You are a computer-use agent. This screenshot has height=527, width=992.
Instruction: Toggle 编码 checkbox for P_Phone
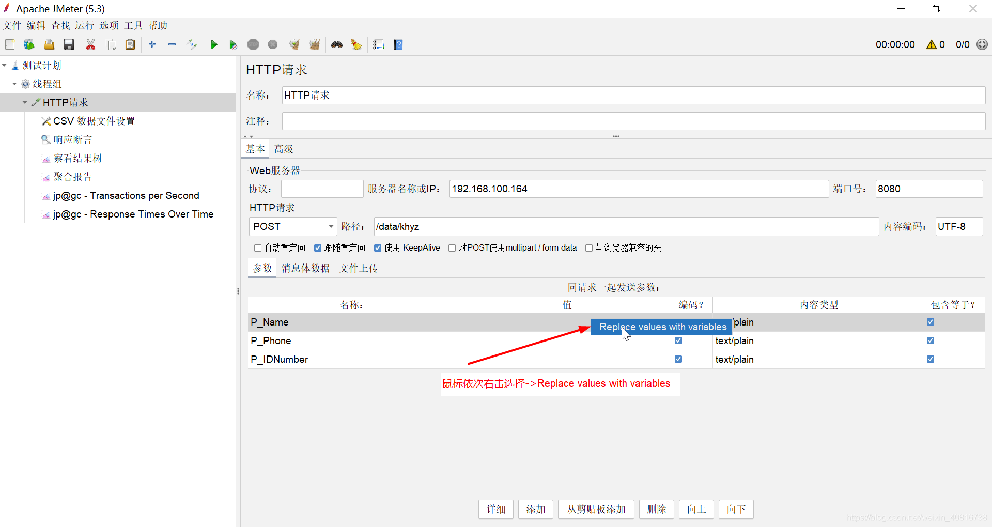678,340
